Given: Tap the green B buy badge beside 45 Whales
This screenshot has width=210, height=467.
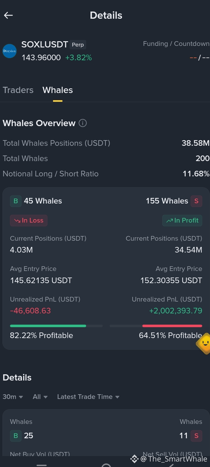Looking at the screenshot, I should [x=16, y=201].
